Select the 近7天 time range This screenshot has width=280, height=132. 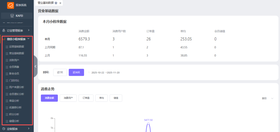coord(60,72)
